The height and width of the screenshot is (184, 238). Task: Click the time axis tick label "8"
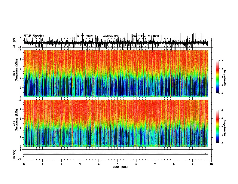[174, 164]
